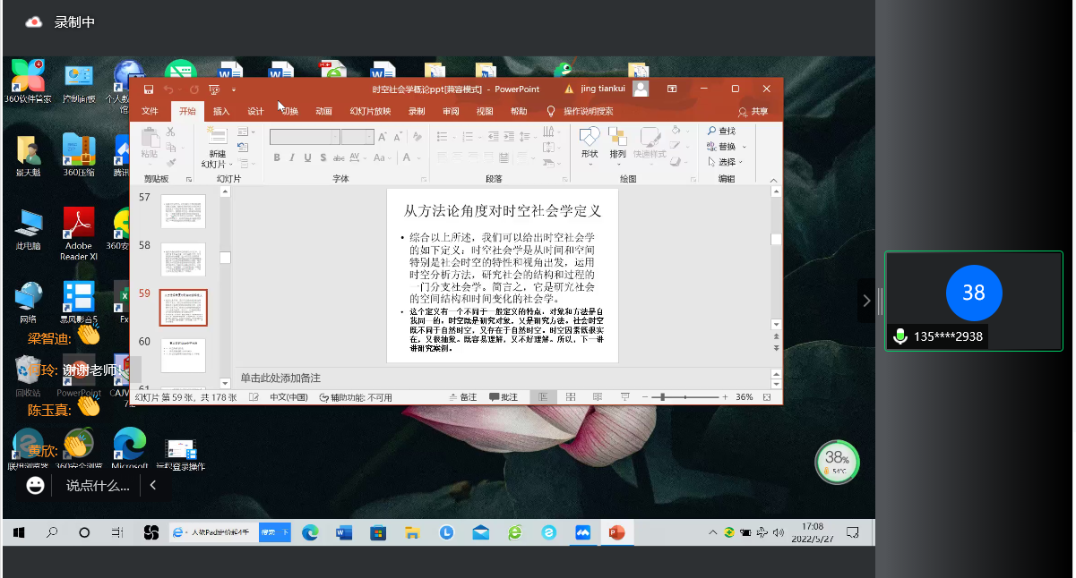Open the Quick Access Toolbar customize dropdown
Image resolution: width=1076 pixels, height=578 pixels.
[234, 89]
